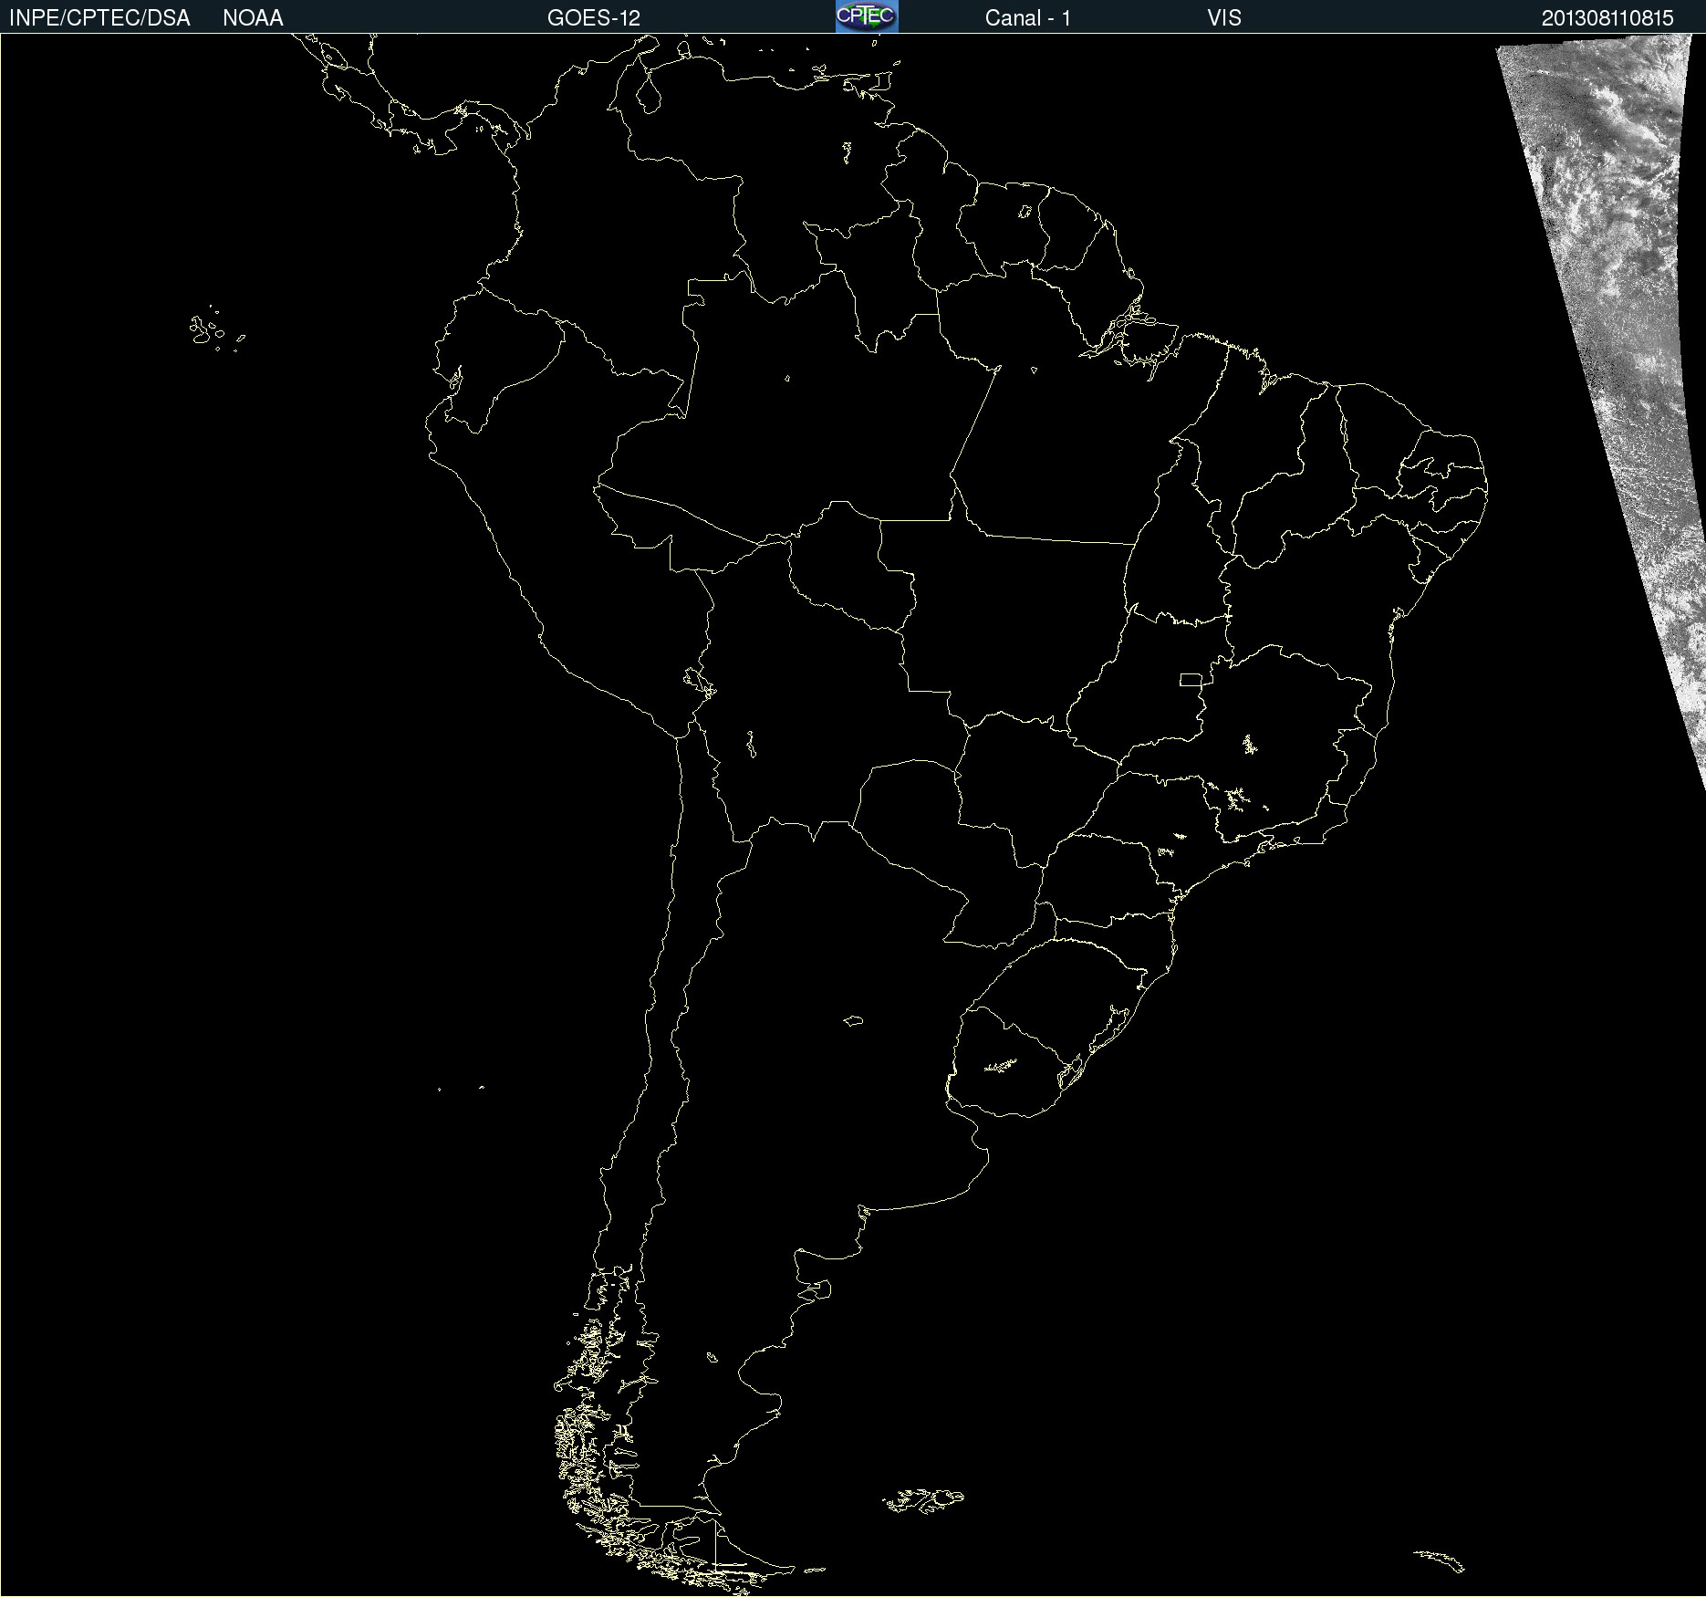Click the NOAA label in the header
Screen dimensions: 1706x1597
(x=253, y=18)
